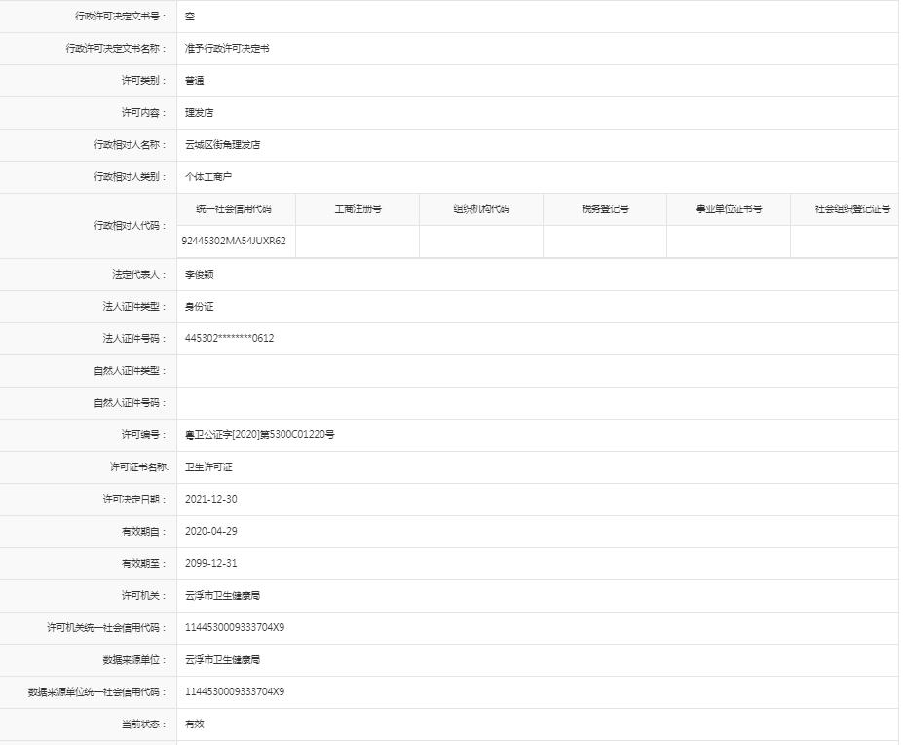This screenshot has width=903, height=745.
Task: Select the decision date 2021-12-30
Action: pyautogui.click(x=210, y=500)
